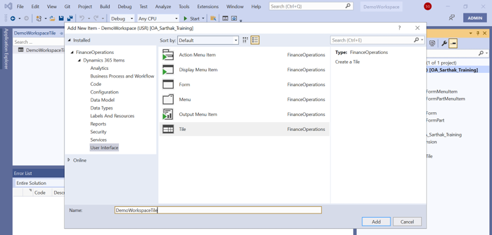Click the Undo arrow icon
Viewport: 492px width, 235px height.
coord(82,19)
